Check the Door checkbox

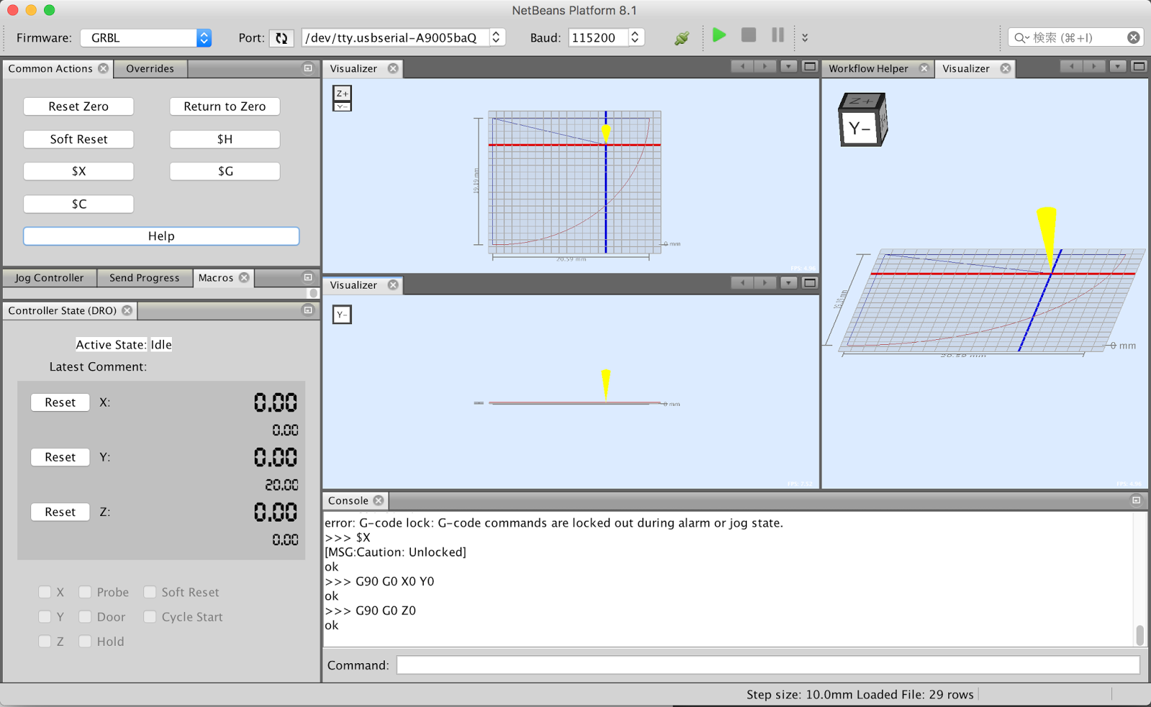point(85,616)
